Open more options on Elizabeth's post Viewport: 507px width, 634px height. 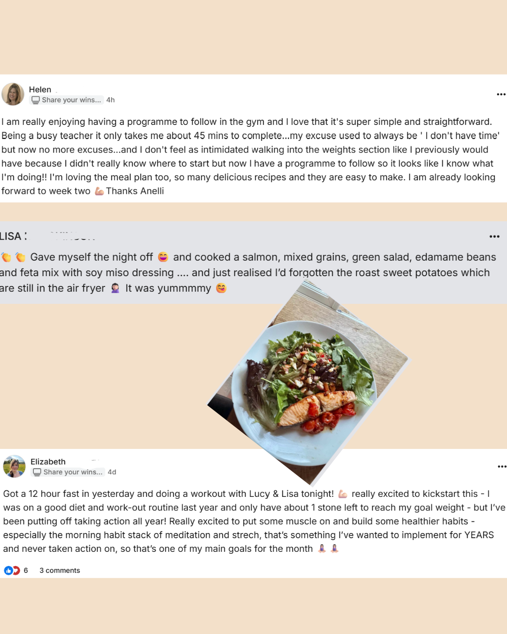(502, 466)
